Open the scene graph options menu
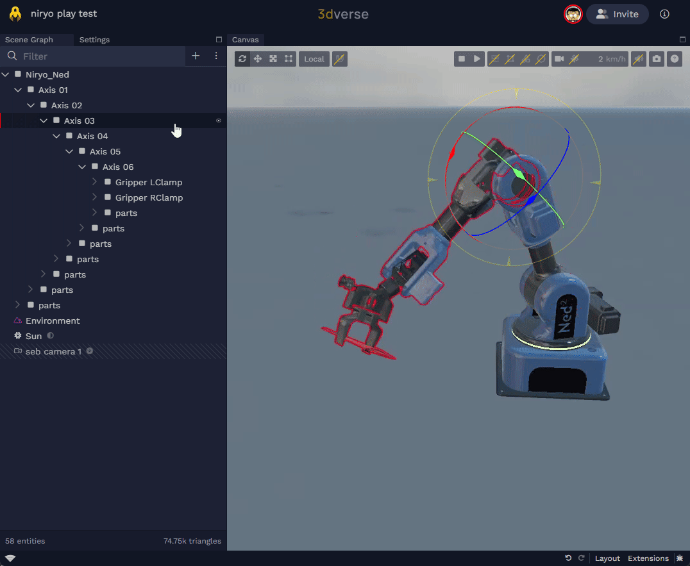Screen dimensions: 690x566 [216, 56]
